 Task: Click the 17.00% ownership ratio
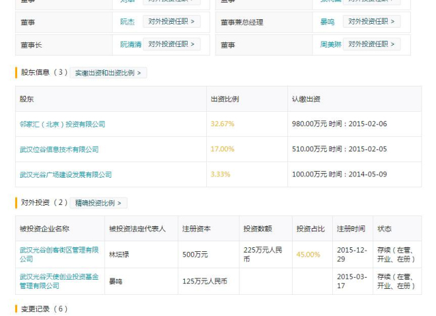click(223, 149)
